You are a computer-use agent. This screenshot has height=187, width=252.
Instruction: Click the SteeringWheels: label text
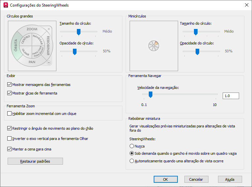pos(142,139)
